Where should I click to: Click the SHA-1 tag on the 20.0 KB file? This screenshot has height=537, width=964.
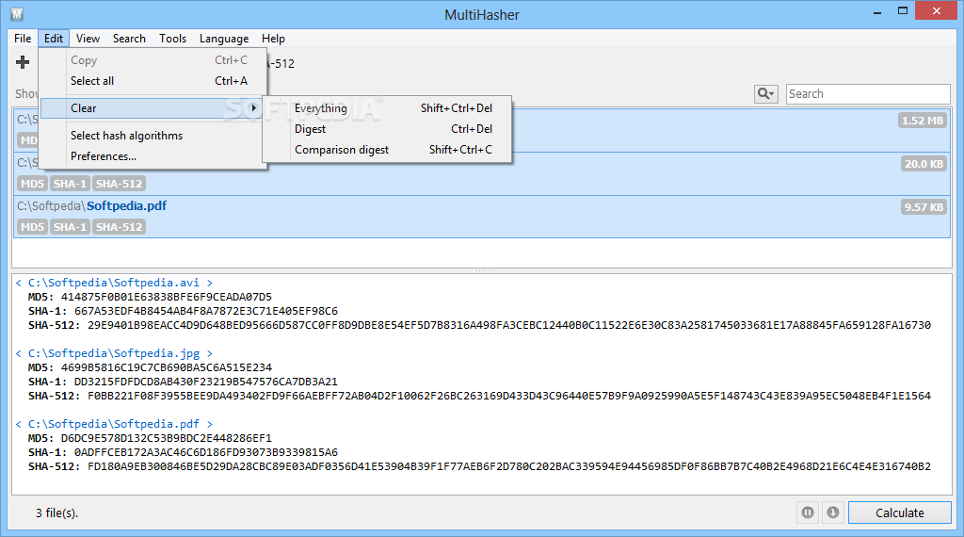click(70, 184)
